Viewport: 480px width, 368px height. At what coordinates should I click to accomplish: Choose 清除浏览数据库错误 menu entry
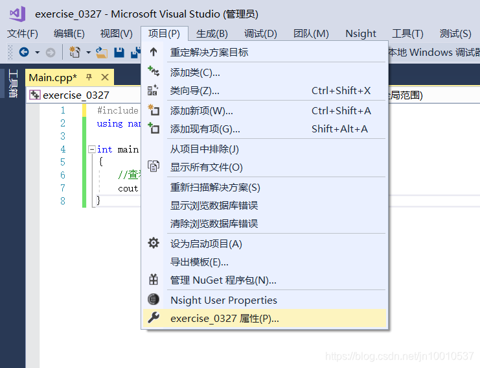pyautogui.click(x=265, y=223)
